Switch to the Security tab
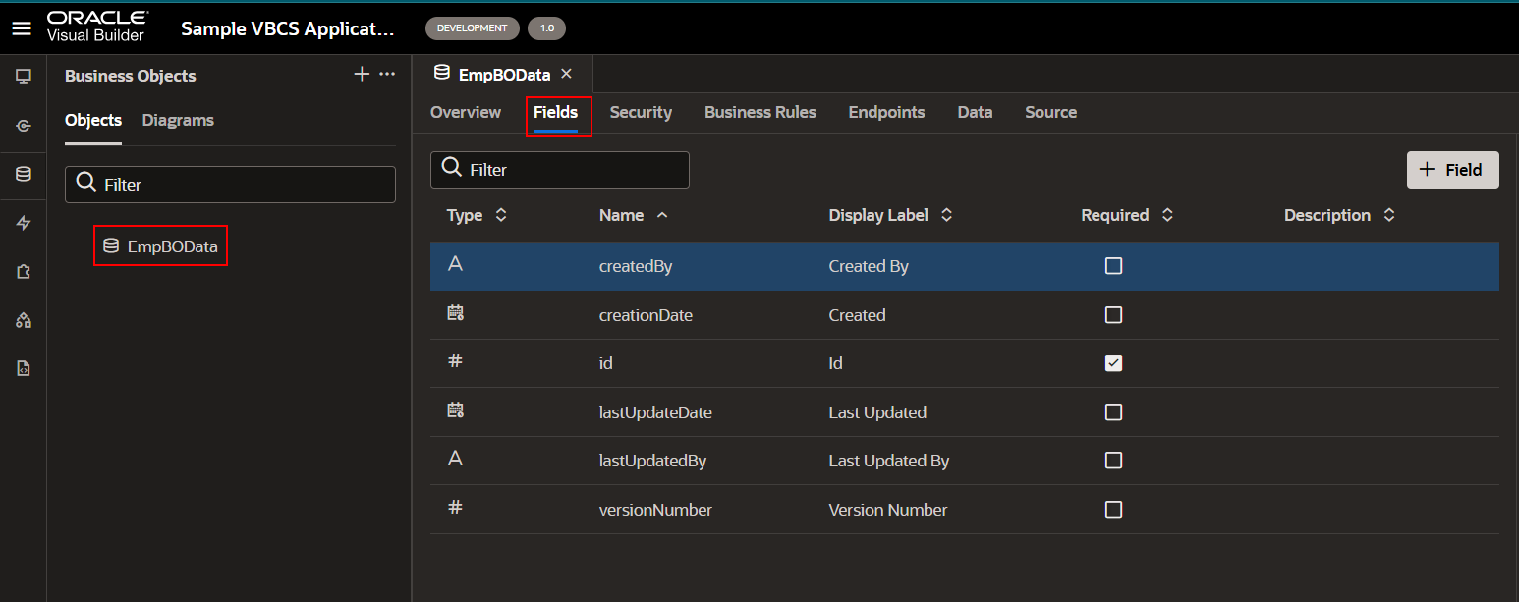 [x=641, y=112]
